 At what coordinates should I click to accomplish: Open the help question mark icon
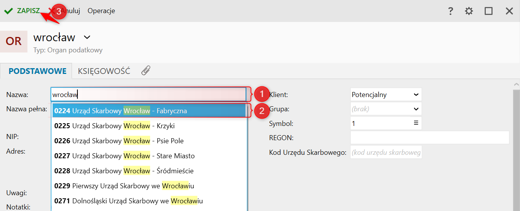point(450,11)
